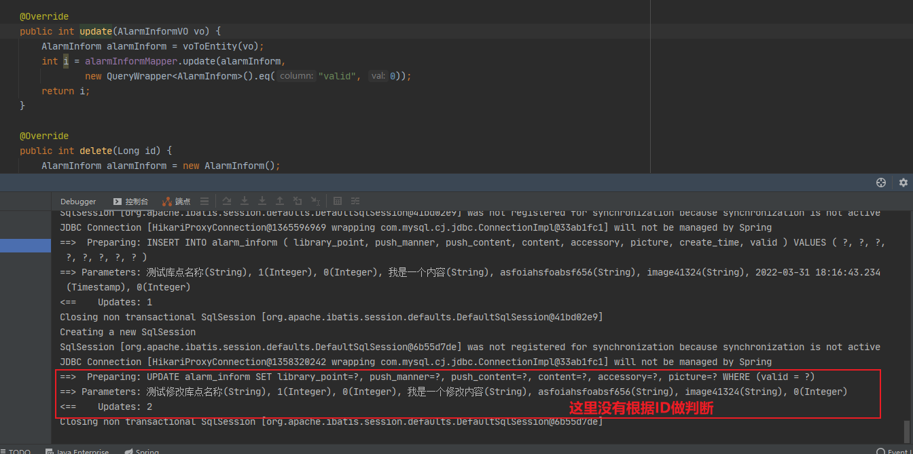Click the 'Preparing: UPDATE alarm_inform' log line
This screenshot has height=454, width=913.
click(x=437, y=377)
